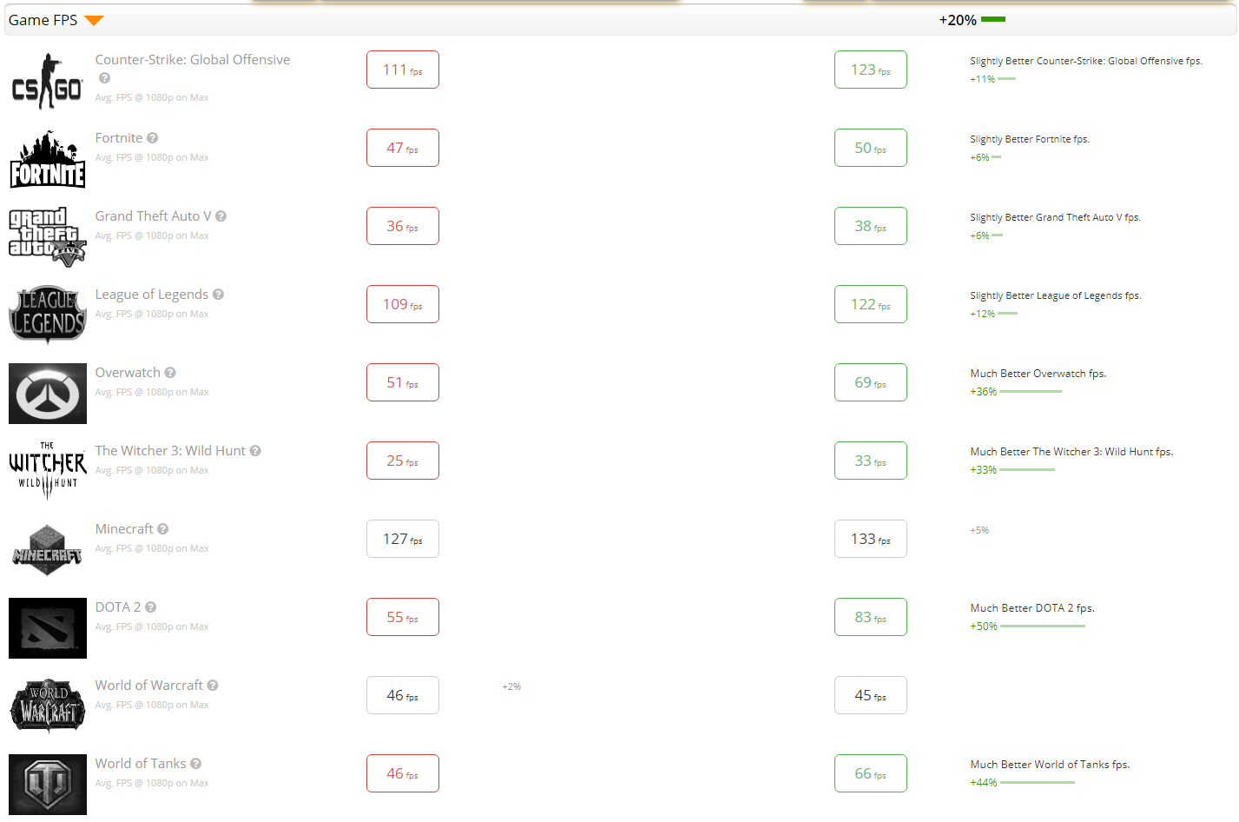Click the +20% overall Game FPS bar
Screen dimensions: 1239x822
pyautogui.click(x=993, y=19)
